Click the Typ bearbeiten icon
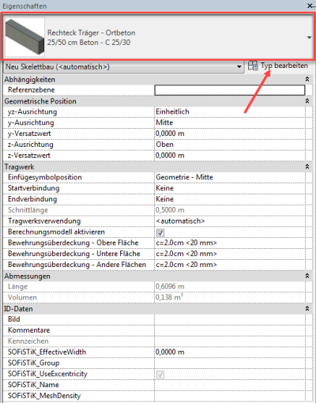Screen dimensions: 316x403 click(253, 66)
